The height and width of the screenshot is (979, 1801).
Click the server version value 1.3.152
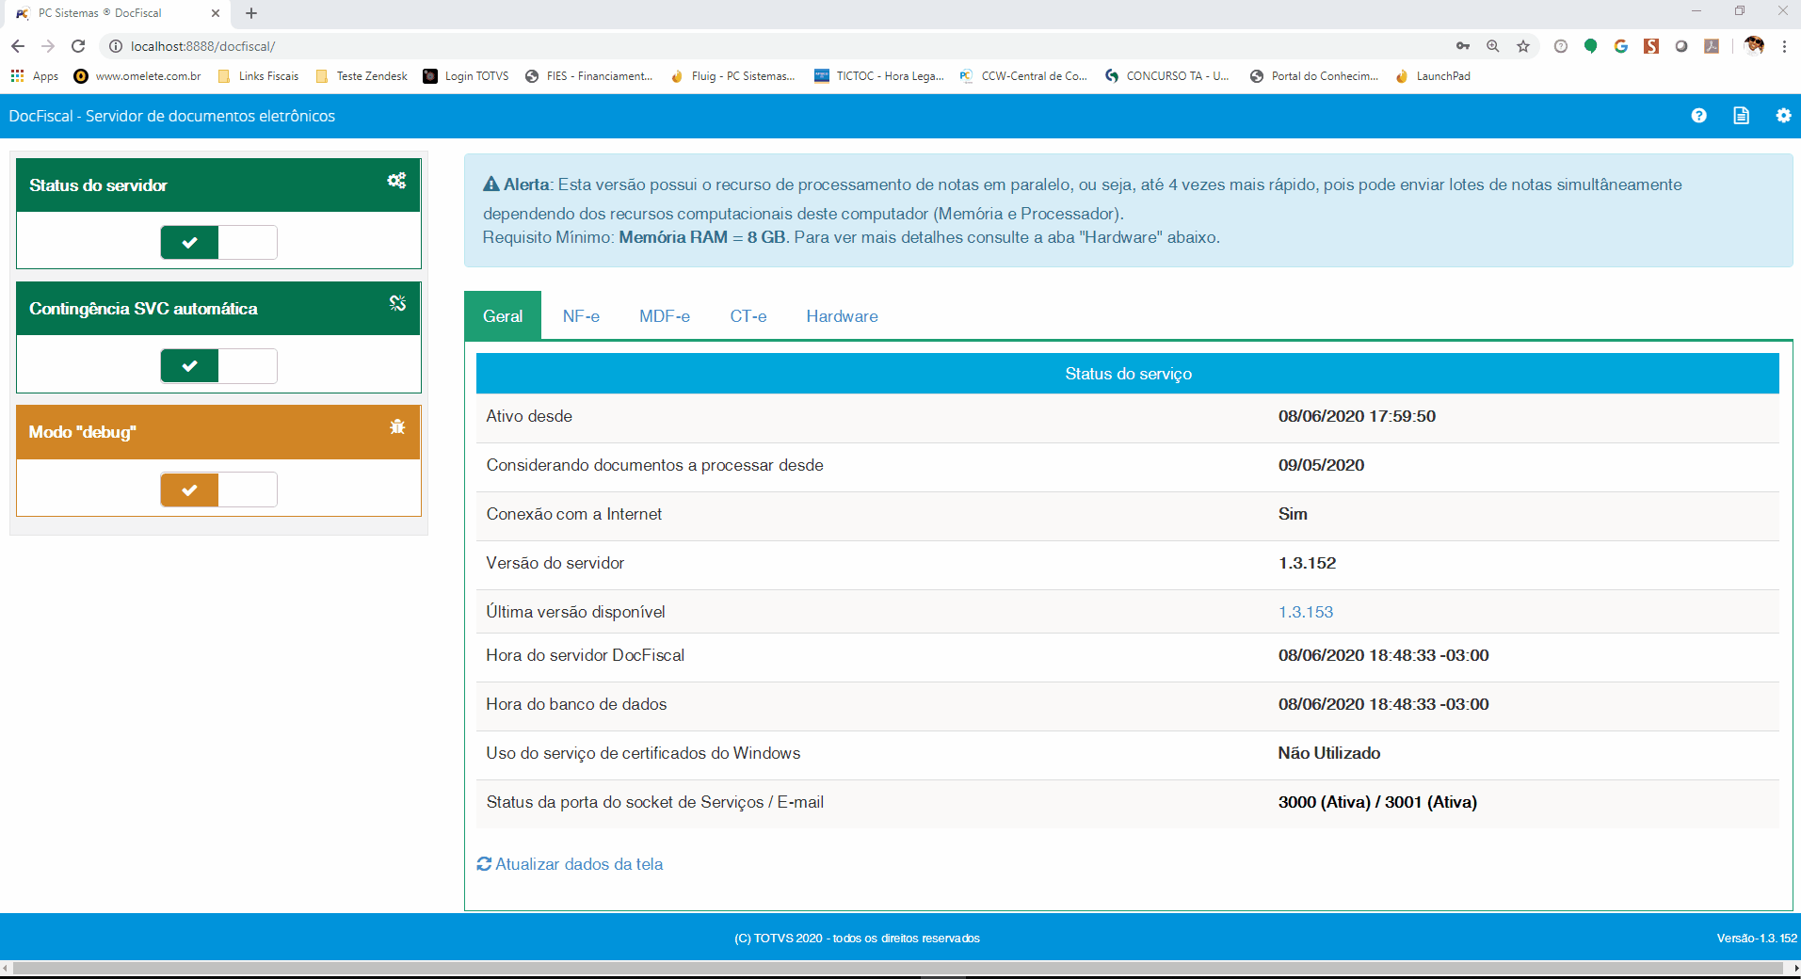tap(1307, 563)
